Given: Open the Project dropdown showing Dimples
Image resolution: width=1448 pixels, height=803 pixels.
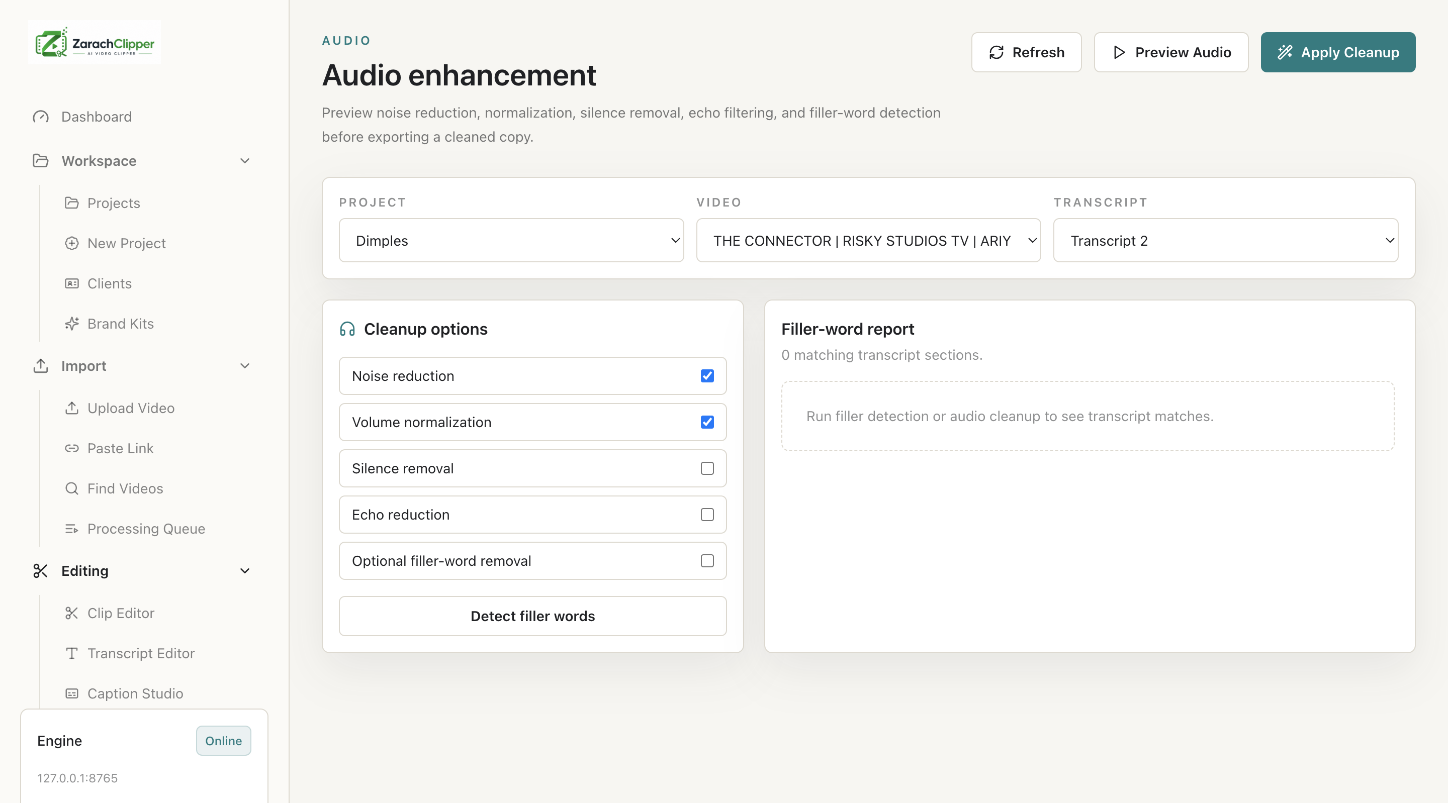Looking at the screenshot, I should [x=511, y=241].
